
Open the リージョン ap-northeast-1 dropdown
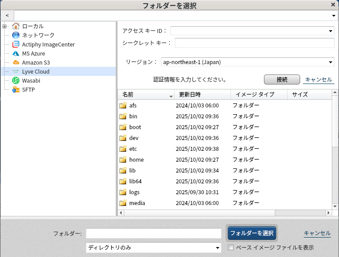330,62
